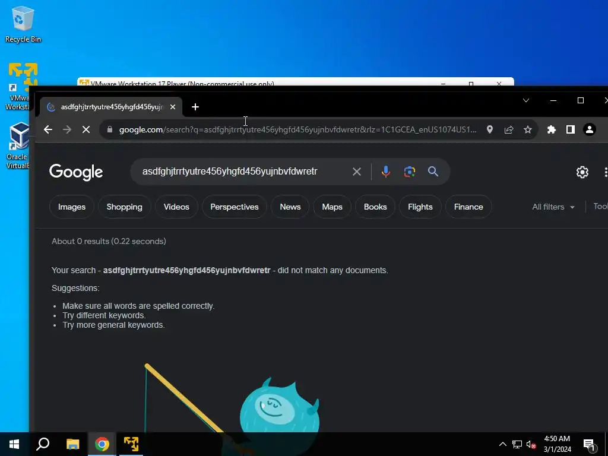Click the muted speaker volume tray icon
The width and height of the screenshot is (608, 456).
coord(531,444)
